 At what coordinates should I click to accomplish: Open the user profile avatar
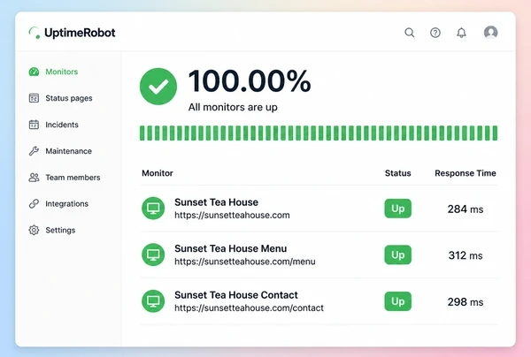coord(490,33)
